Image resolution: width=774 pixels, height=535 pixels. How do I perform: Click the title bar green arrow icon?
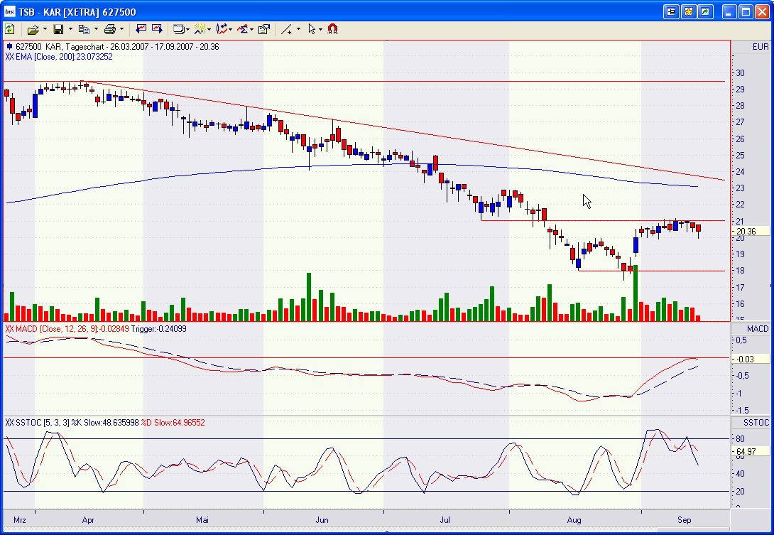tap(705, 11)
